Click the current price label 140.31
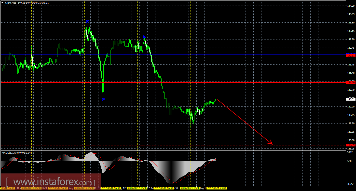This screenshot has width=356, height=191. pos(351,99)
